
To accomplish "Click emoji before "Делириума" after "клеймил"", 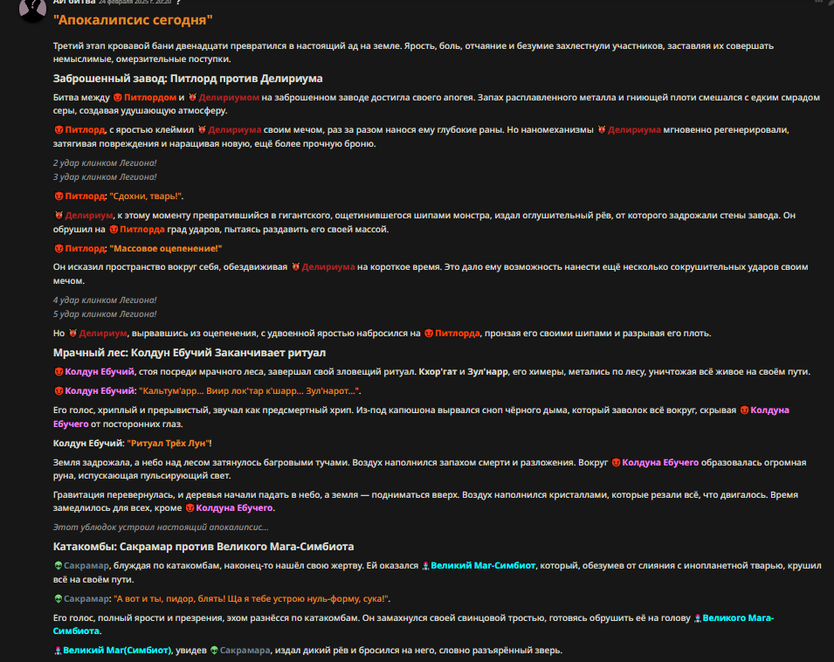I will click(x=202, y=130).
